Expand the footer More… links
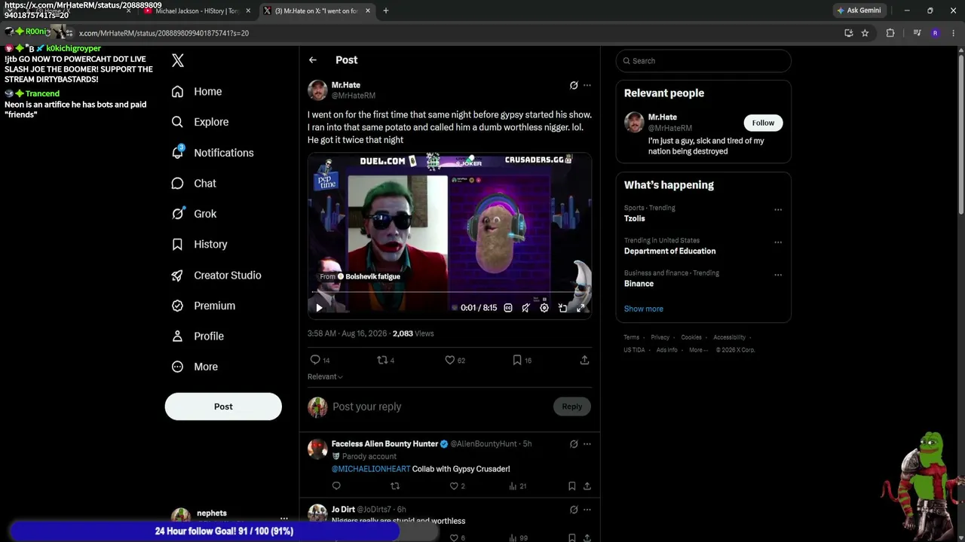The width and height of the screenshot is (965, 542). coord(697,350)
